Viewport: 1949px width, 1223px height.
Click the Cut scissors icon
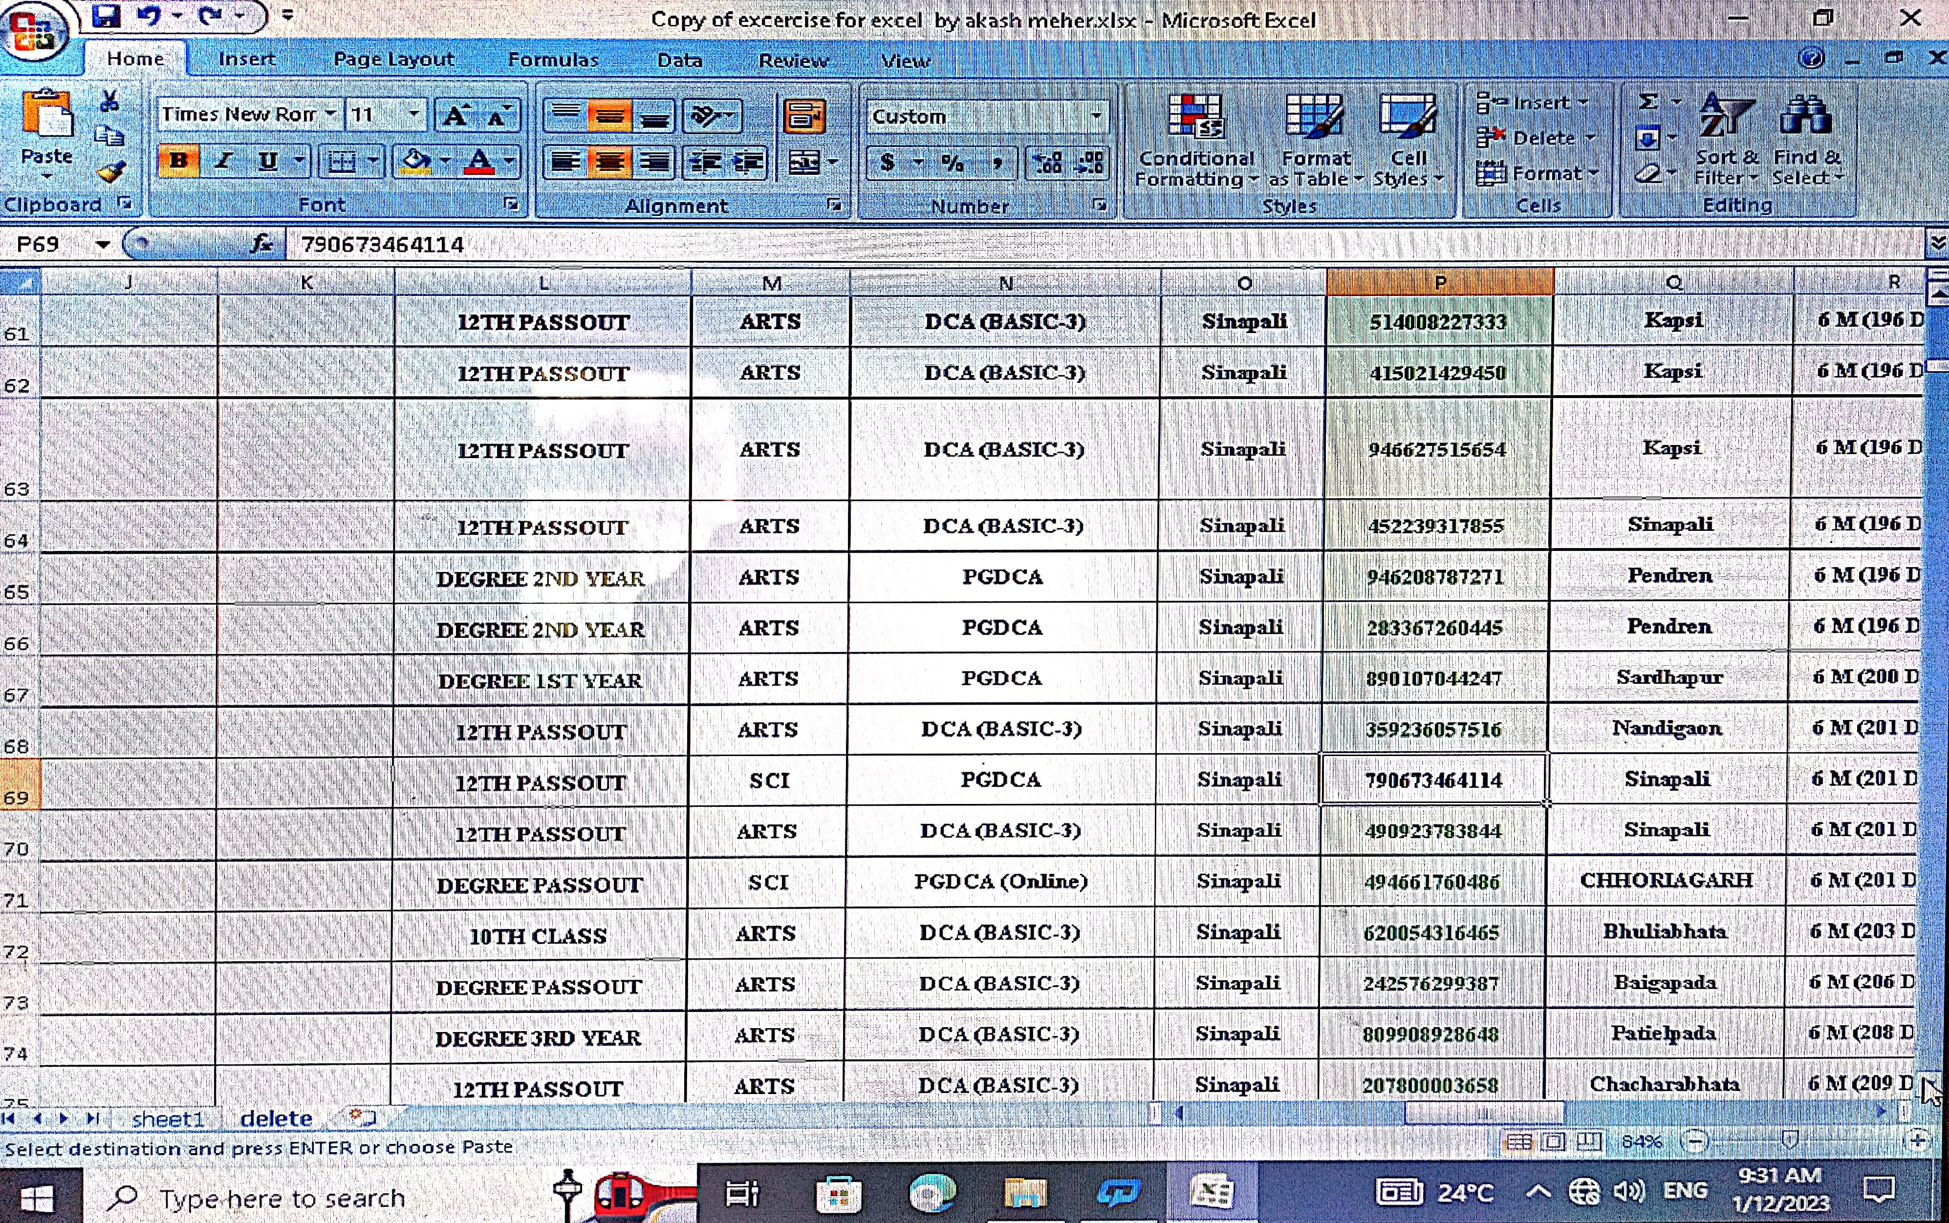[110, 101]
